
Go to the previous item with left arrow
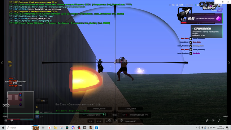pyautogui.click(x=2, y=62)
